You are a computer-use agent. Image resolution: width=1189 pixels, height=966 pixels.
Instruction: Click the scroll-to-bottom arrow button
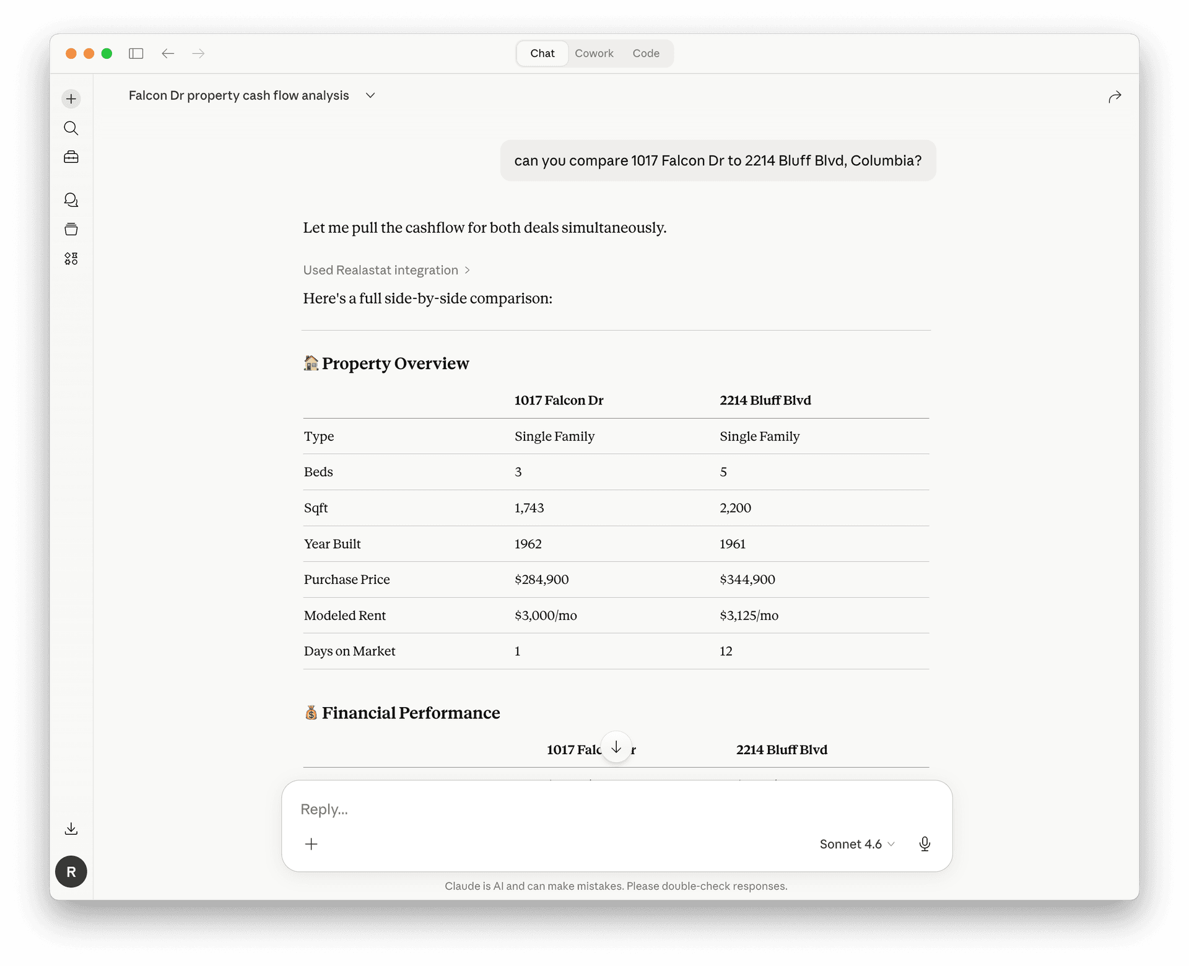[616, 747]
